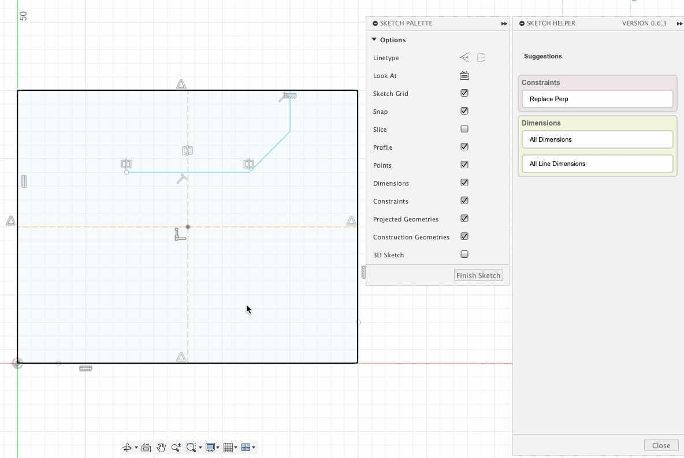The width and height of the screenshot is (684, 458).
Task: Uncheck the Sketch Grid checkbox
Action: pyautogui.click(x=464, y=93)
